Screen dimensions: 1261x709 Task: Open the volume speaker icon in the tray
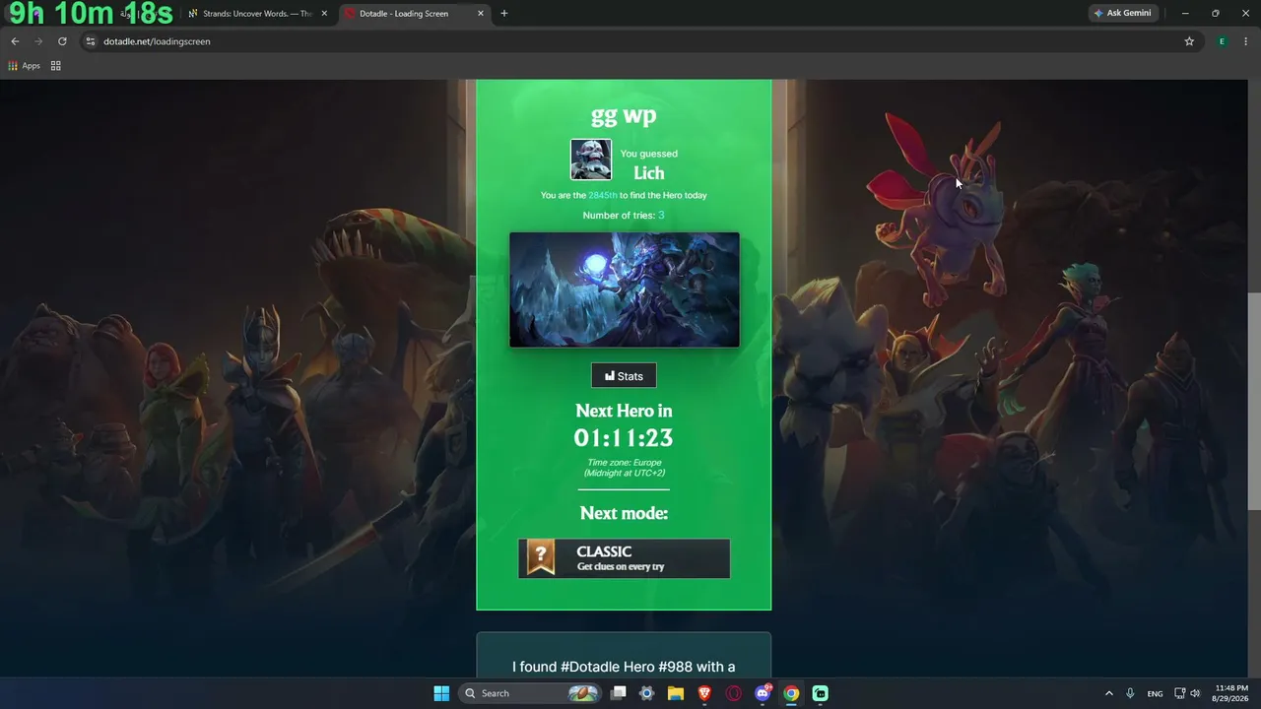pos(1196,693)
